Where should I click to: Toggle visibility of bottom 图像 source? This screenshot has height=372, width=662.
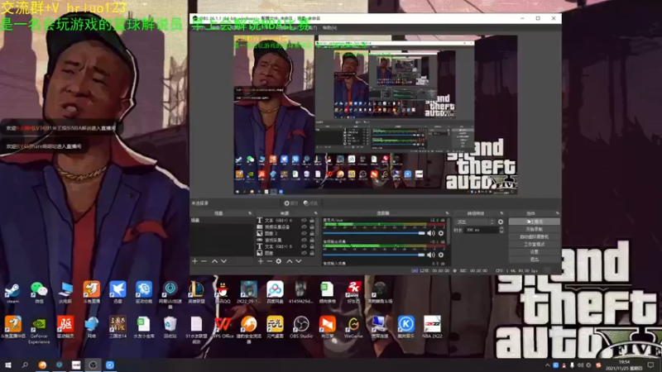pyautogui.click(x=304, y=253)
